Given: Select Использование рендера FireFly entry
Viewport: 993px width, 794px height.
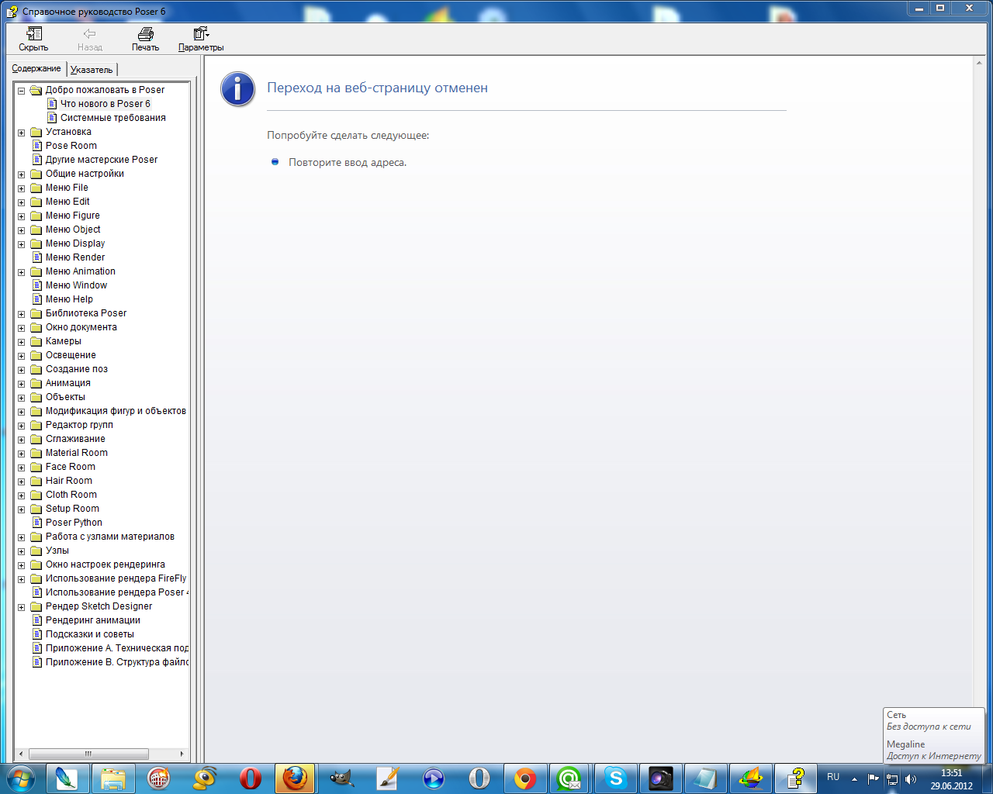Looking at the screenshot, I should pos(116,578).
